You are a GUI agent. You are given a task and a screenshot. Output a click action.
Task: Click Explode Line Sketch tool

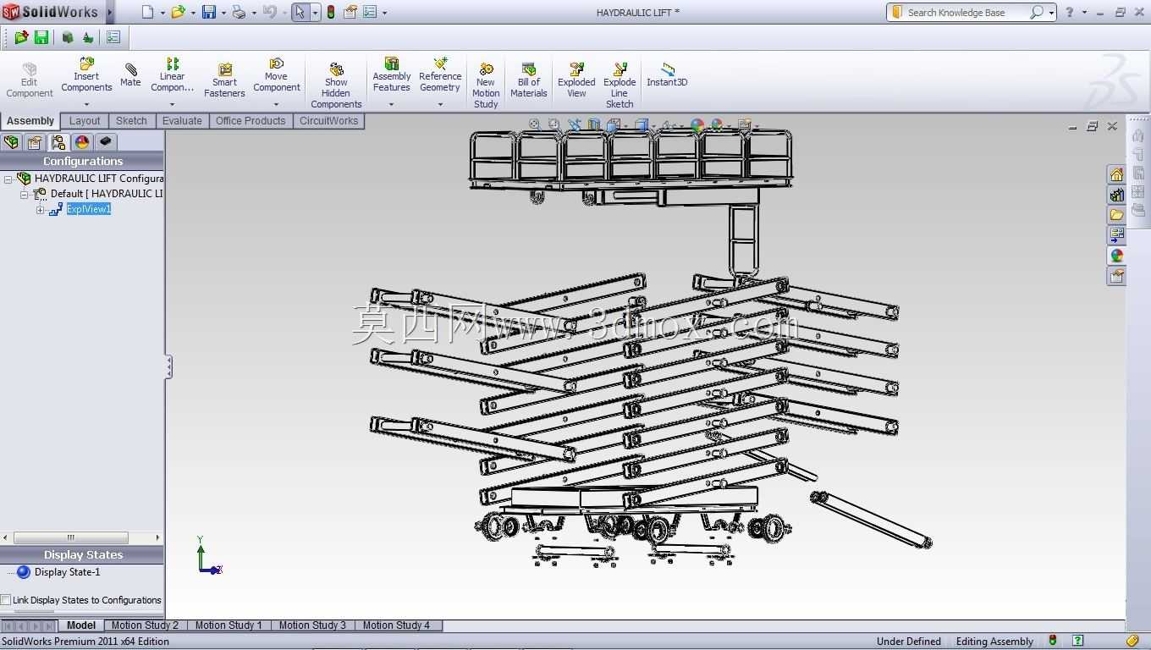(620, 85)
